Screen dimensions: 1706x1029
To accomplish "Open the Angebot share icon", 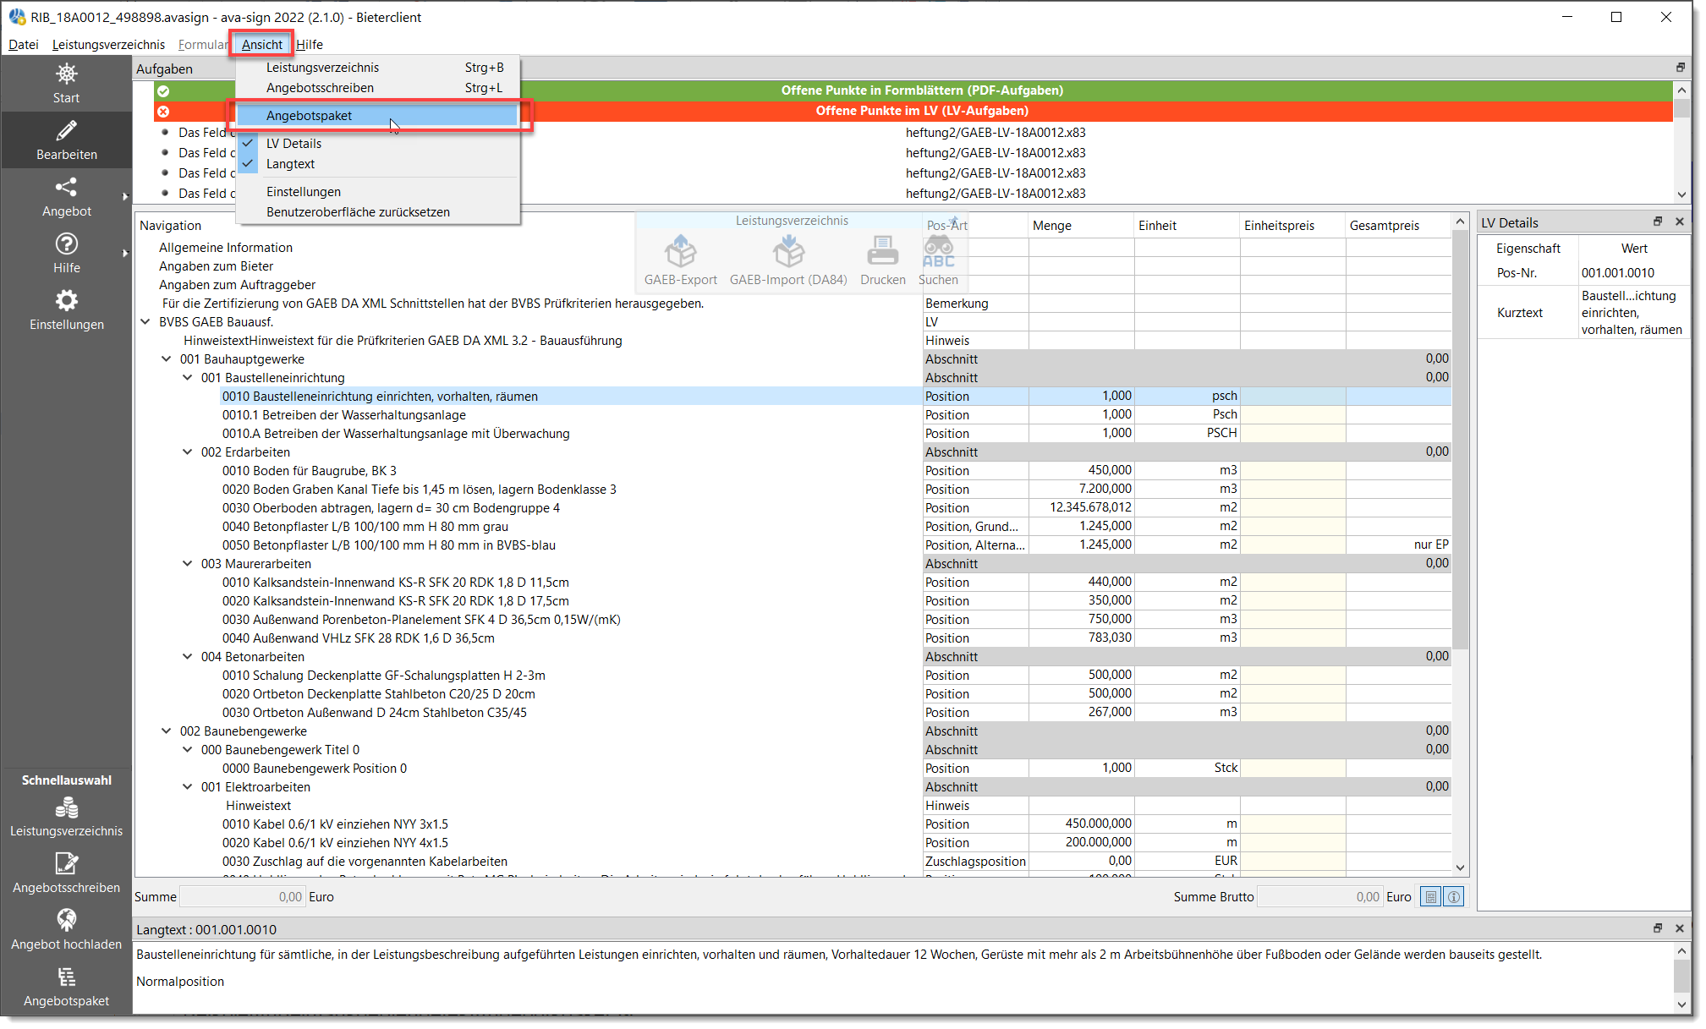I will pyautogui.click(x=66, y=187).
